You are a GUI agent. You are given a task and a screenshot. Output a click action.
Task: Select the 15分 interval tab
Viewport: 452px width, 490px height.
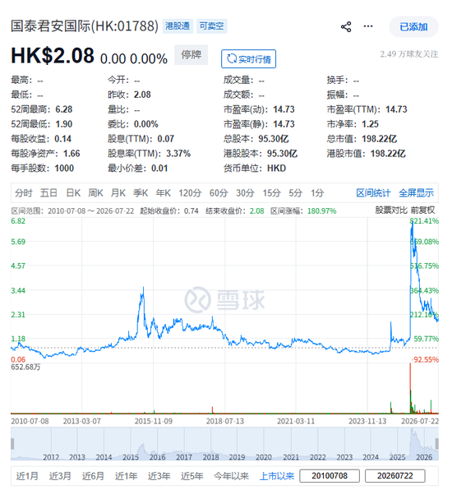pos(272,193)
